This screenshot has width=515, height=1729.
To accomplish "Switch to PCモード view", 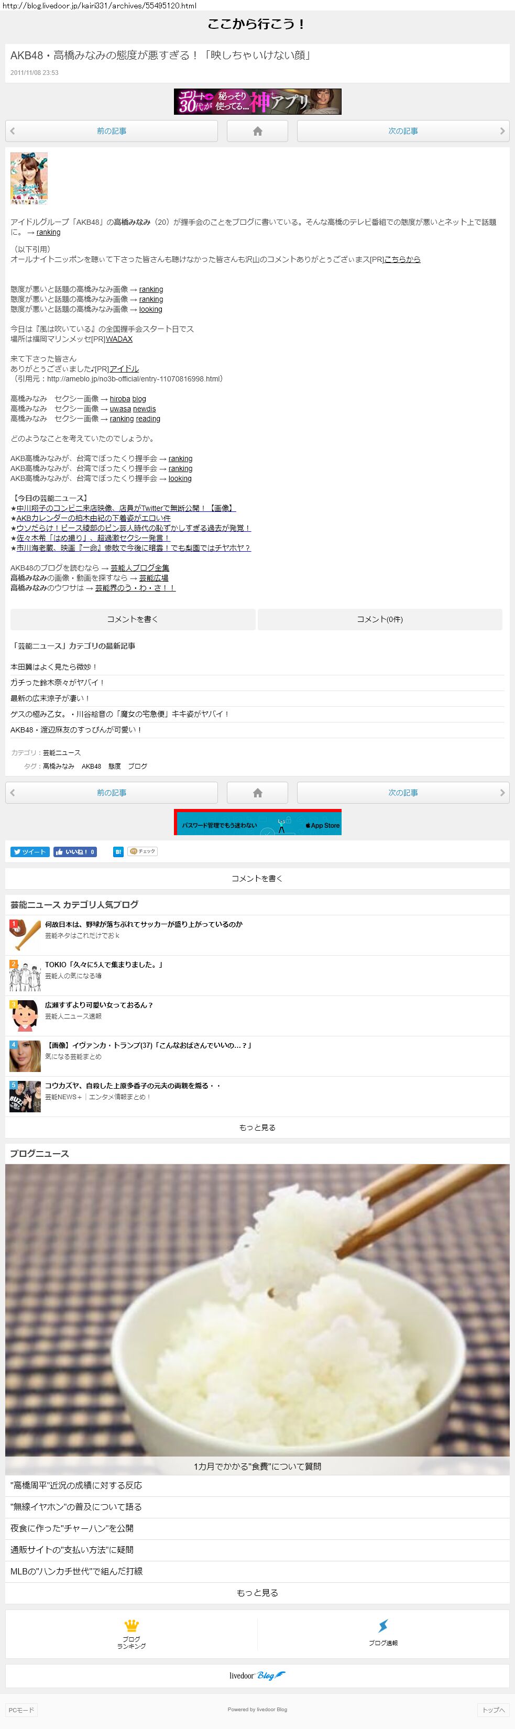I will point(21,1710).
